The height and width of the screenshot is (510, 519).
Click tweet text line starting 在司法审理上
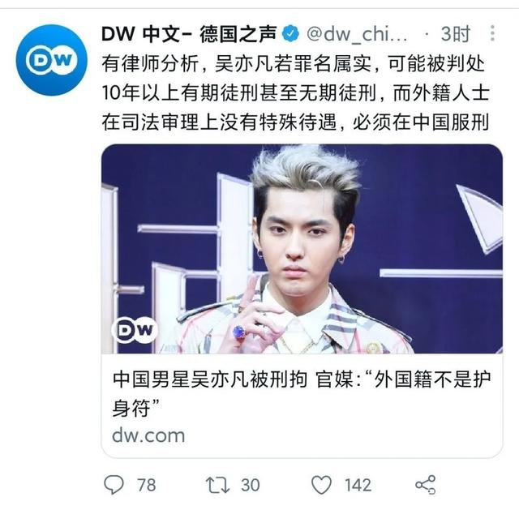(x=295, y=122)
